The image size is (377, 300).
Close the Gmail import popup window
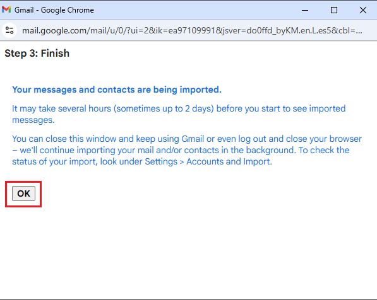click(x=363, y=10)
